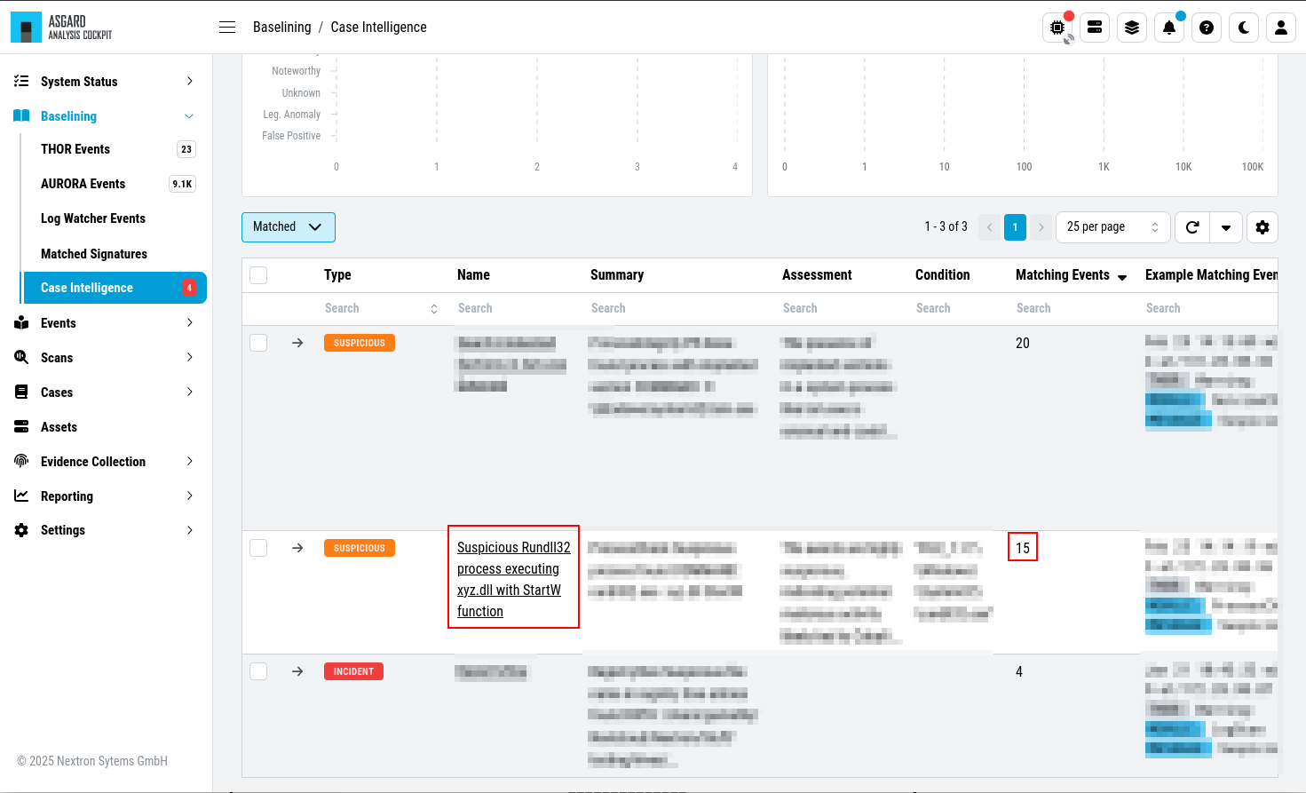1306x793 pixels.
Task: Refresh the case intelligence table
Action: (1192, 227)
